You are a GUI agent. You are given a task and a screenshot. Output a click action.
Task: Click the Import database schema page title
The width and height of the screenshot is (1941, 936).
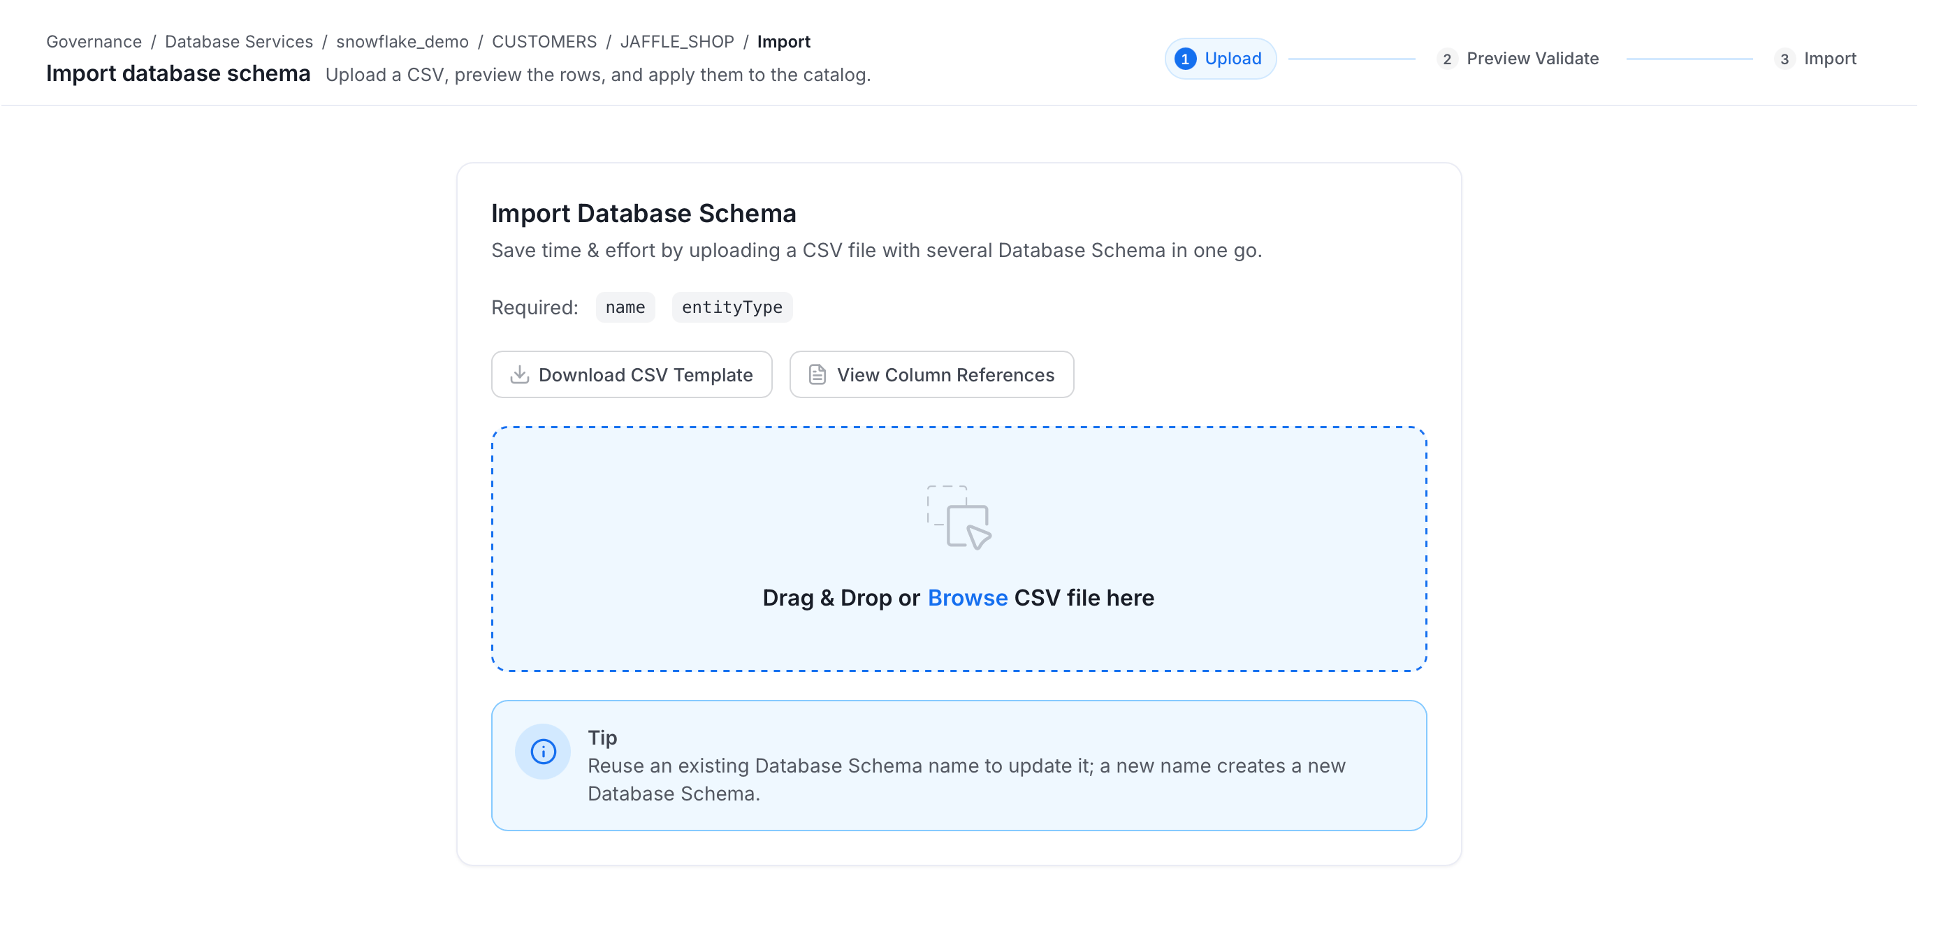tap(178, 74)
